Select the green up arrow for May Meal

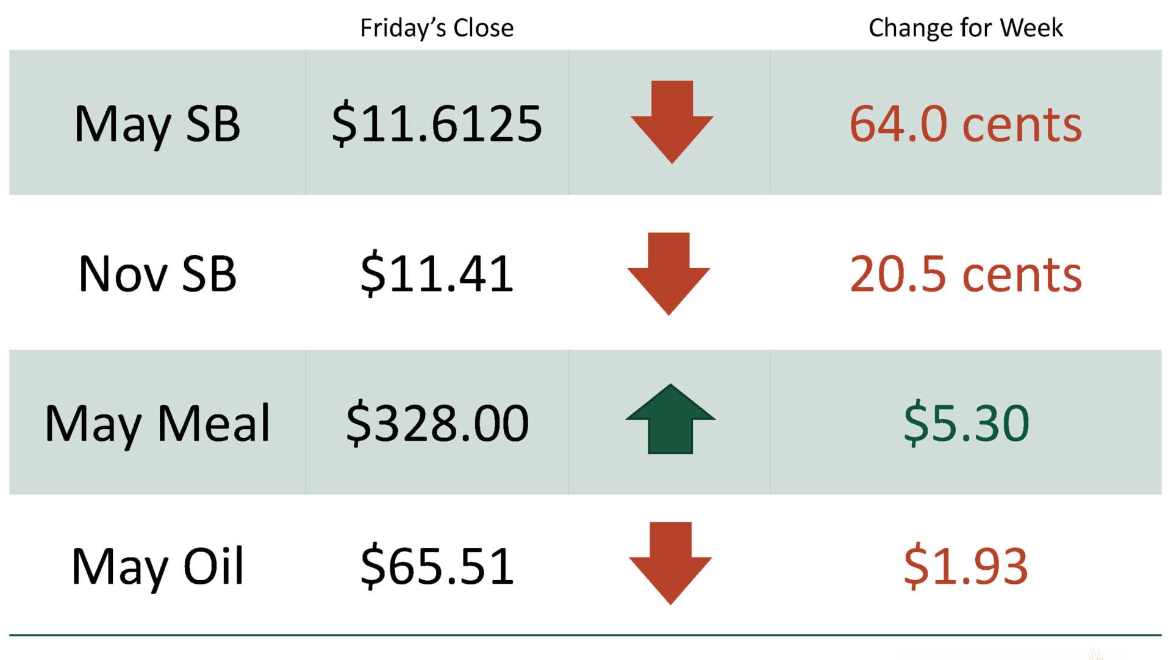[670, 419]
